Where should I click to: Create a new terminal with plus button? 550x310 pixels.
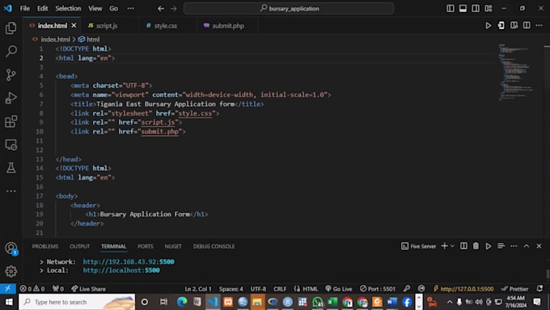444,246
